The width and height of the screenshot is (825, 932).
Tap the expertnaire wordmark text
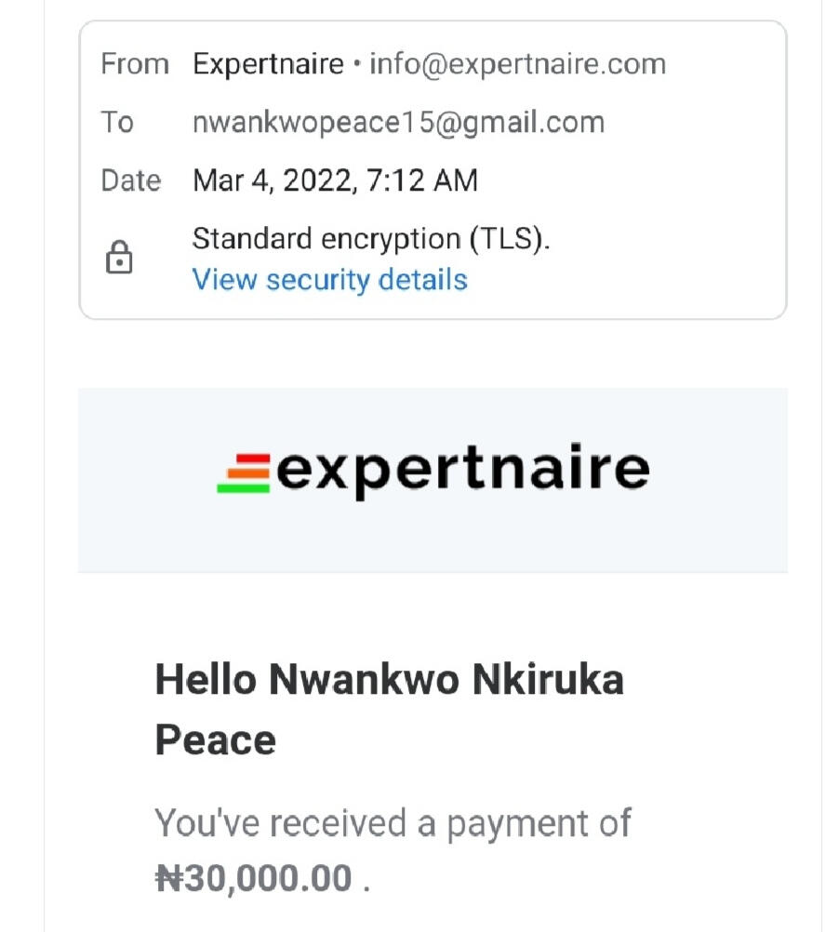[462, 470]
